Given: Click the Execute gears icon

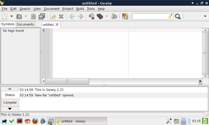Looking at the screenshot, I should point(114,16).
